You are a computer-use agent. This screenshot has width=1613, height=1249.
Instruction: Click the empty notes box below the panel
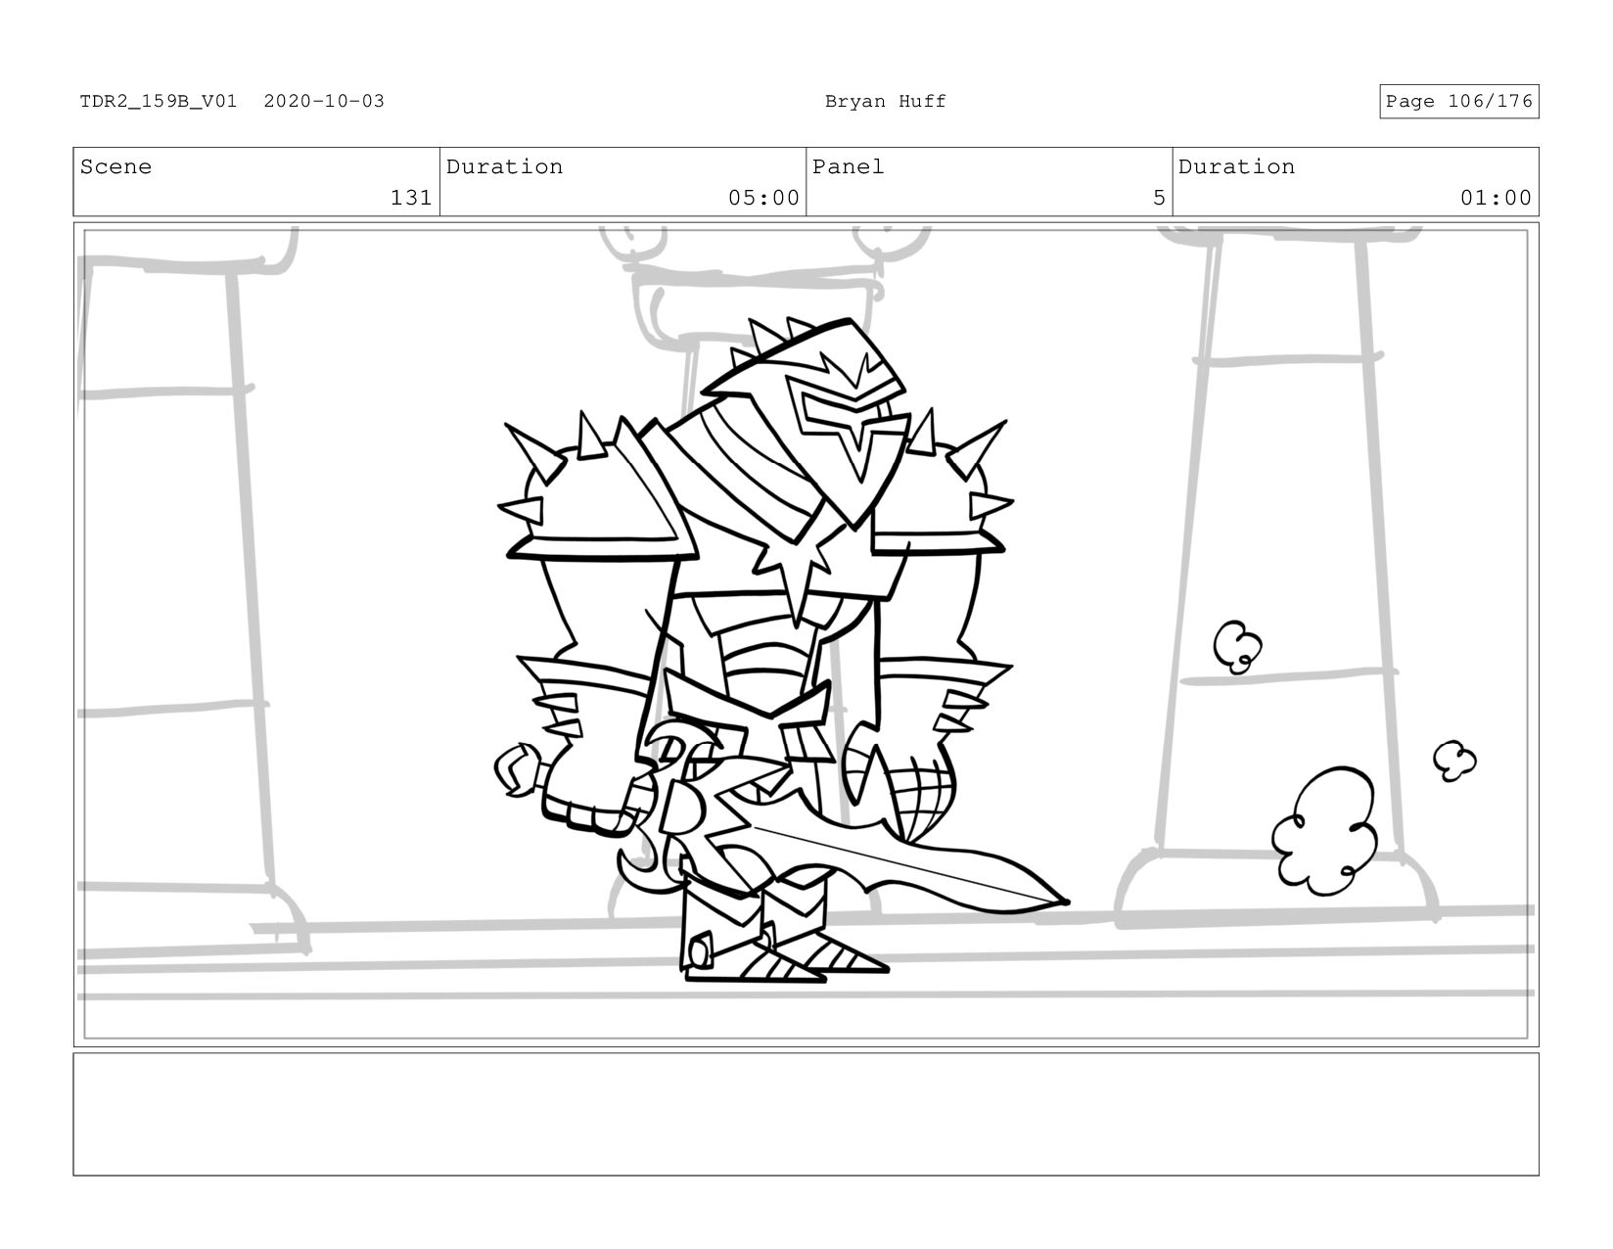point(806,1114)
